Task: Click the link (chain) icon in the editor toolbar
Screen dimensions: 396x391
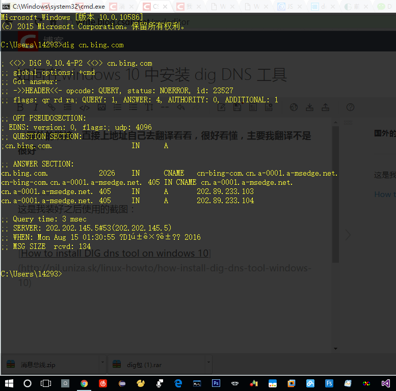Action: coord(52,107)
